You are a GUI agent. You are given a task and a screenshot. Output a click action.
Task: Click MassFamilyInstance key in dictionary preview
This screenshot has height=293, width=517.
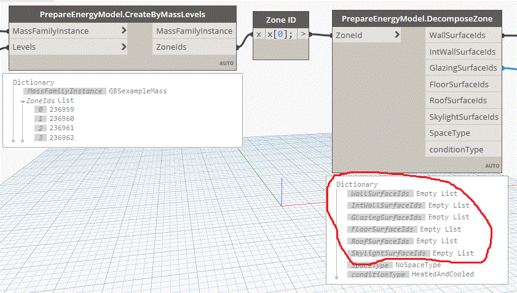pyautogui.click(x=65, y=91)
